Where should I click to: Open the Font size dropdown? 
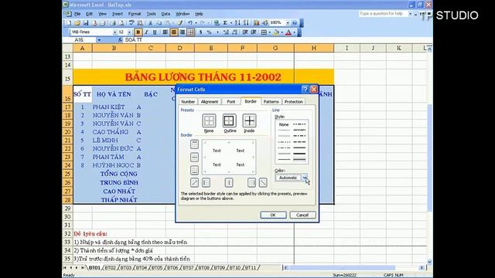coord(129,32)
